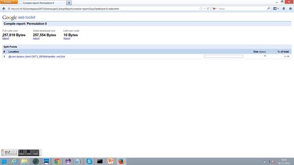Viewport: 294px width, 165px height.
Task: Click the Google web toolkit logo
Action: tap(19, 17)
